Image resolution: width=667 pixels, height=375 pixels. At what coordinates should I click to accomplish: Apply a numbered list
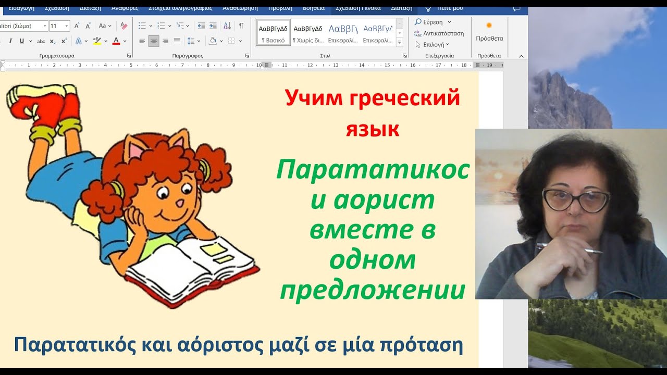click(x=160, y=26)
